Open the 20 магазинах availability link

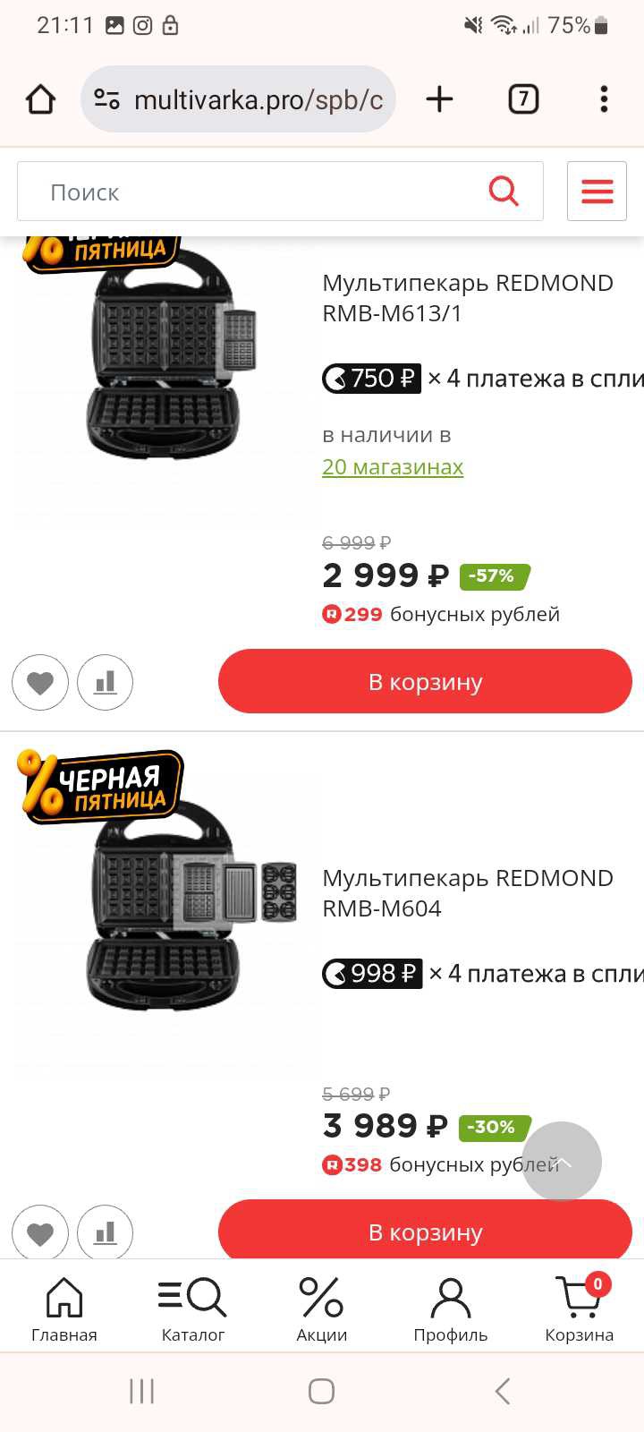pyautogui.click(x=393, y=466)
